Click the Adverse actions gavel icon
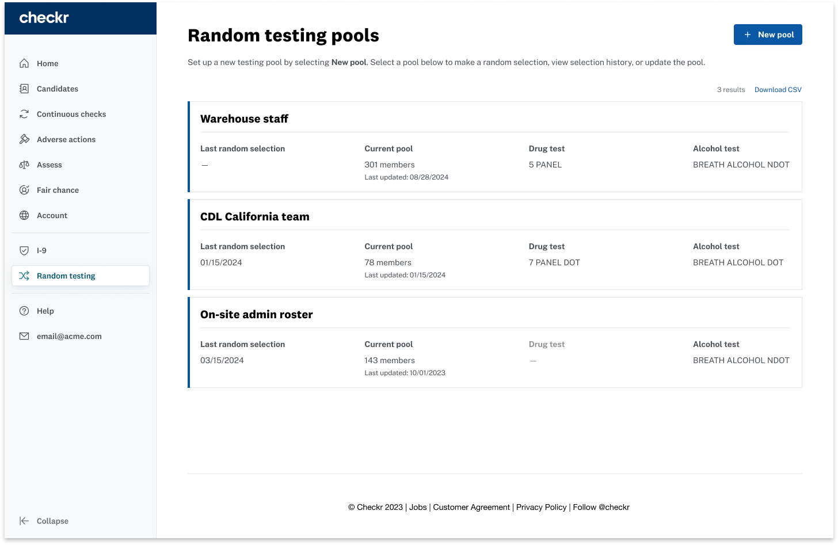Image resolution: width=838 pixels, height=545 pixels. (24, 139)
